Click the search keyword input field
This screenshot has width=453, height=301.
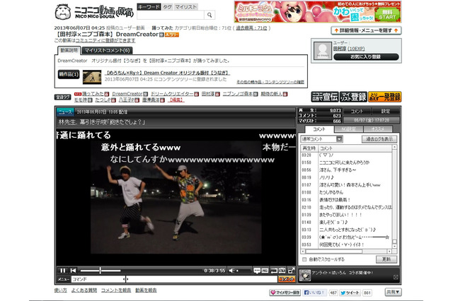click(x=171, y=15)
